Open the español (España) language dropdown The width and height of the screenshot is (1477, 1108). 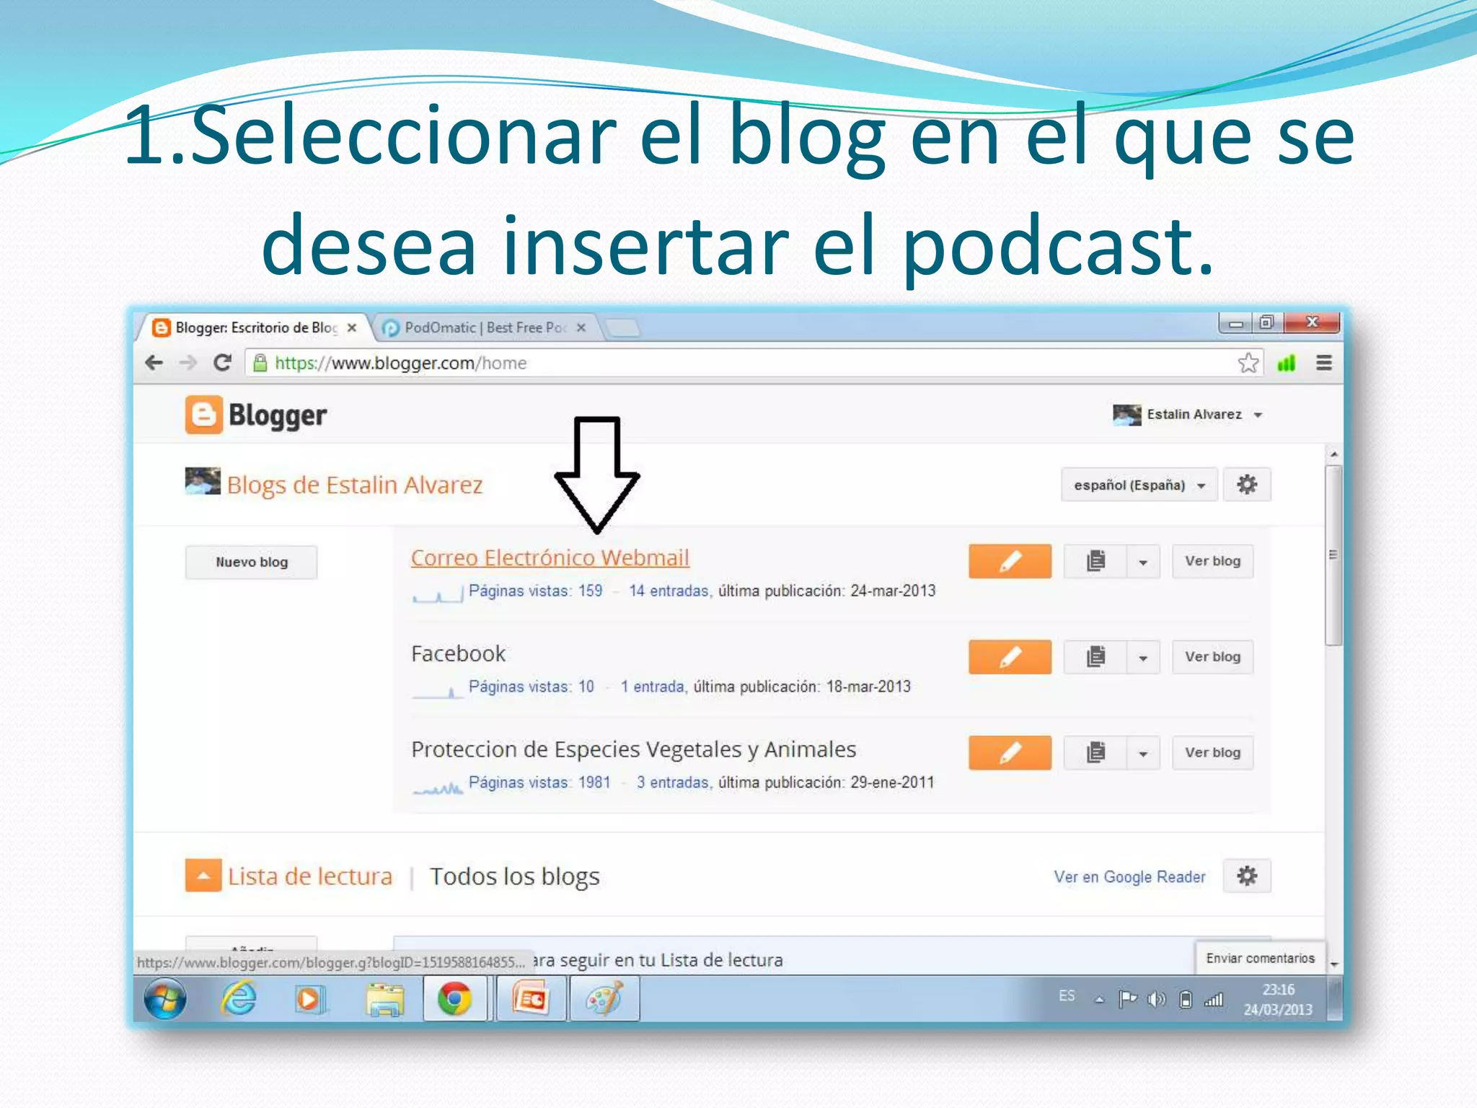point(1139,485)
